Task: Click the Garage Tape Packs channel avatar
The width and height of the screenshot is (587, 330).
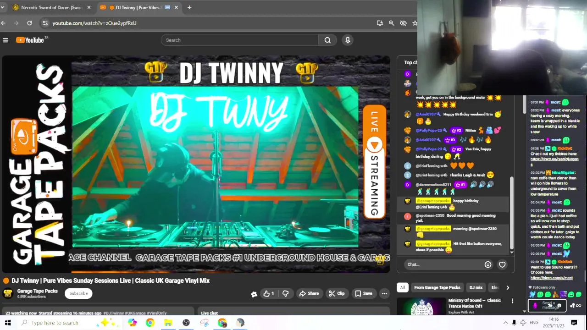Action: [8, 293]
